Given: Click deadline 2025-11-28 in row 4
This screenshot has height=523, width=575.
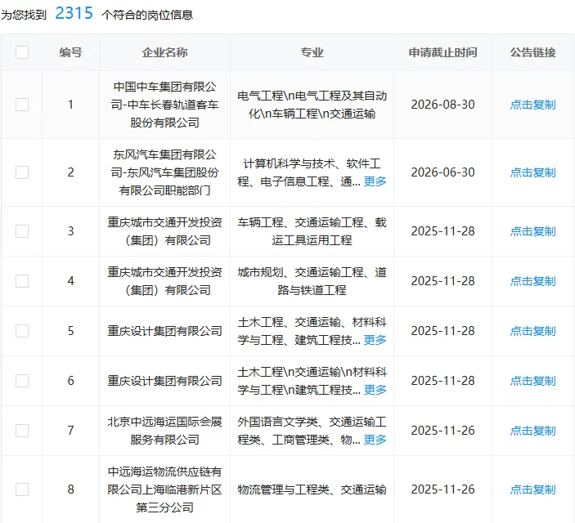Looking at the screenshot, I should 443,281.
